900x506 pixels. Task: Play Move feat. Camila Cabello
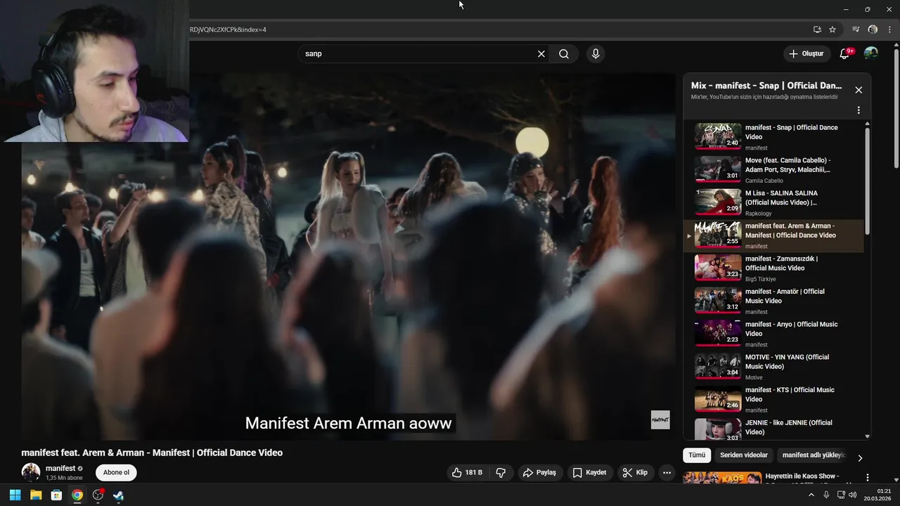[x=773, y=169]
